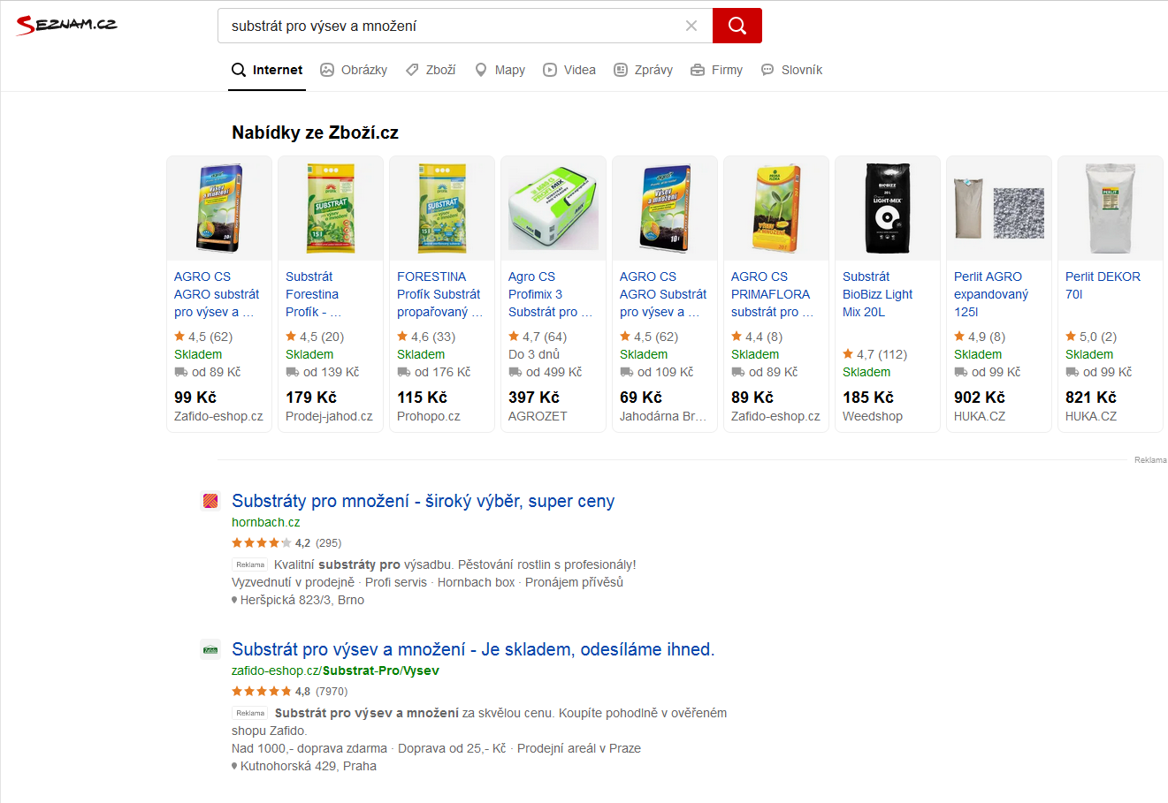Open the Obrázky tab
The height and width of the screenshot is (803, 1168).
[x=354, y=70]
